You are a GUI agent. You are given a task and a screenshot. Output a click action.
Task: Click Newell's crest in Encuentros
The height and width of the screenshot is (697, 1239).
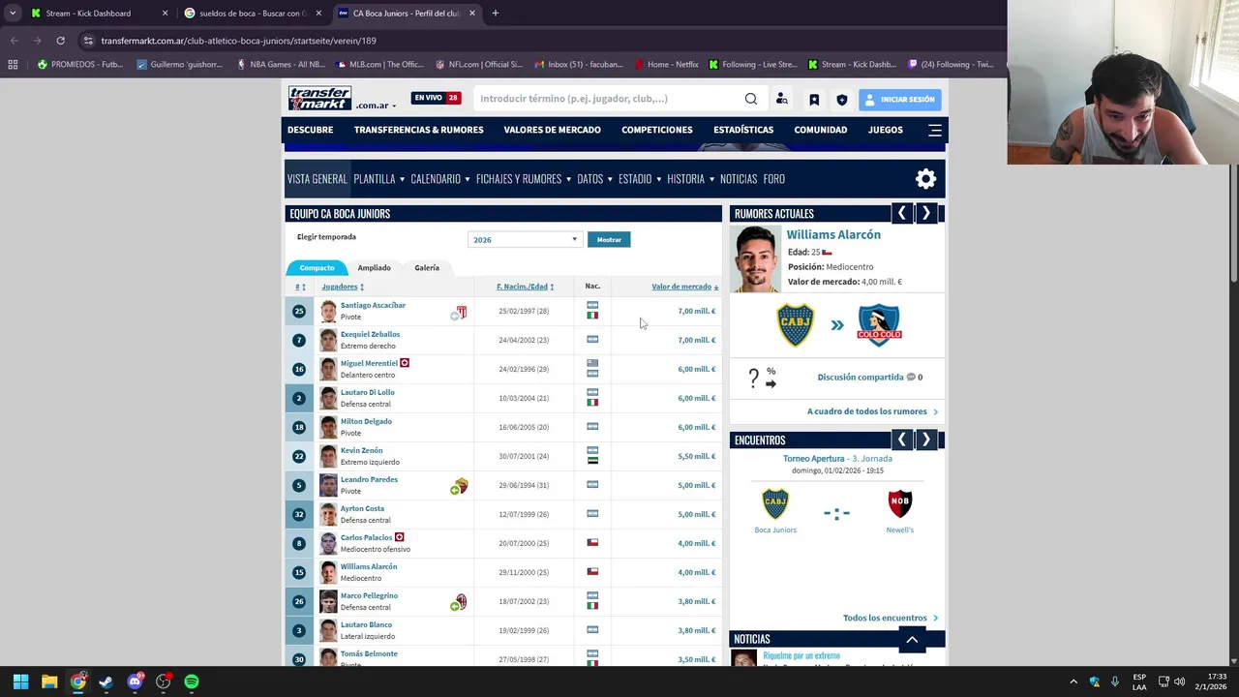click(900, 503)
